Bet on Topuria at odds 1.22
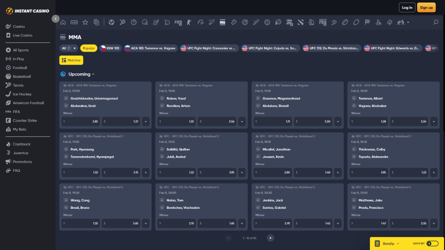The height and width of the screenshot is (250, 445). (x=409, y=172)
